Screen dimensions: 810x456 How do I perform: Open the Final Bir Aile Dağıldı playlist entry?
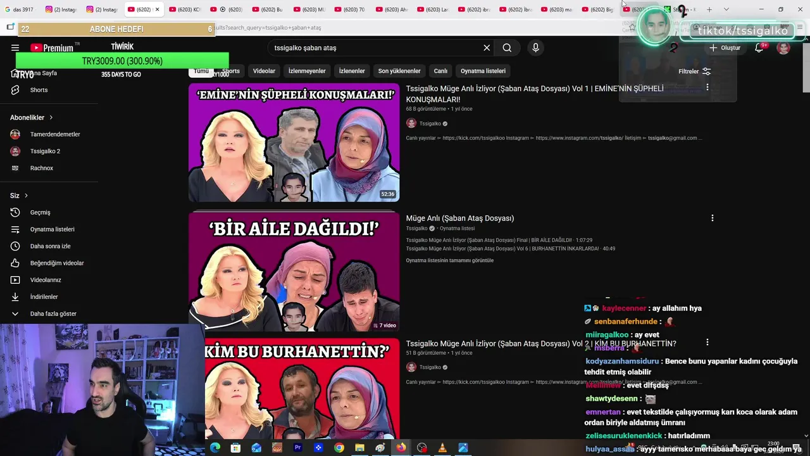click(499, 240)
